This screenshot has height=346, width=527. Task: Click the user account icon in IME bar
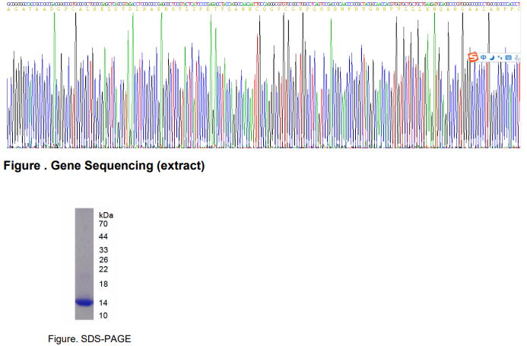tap(516, 57)
